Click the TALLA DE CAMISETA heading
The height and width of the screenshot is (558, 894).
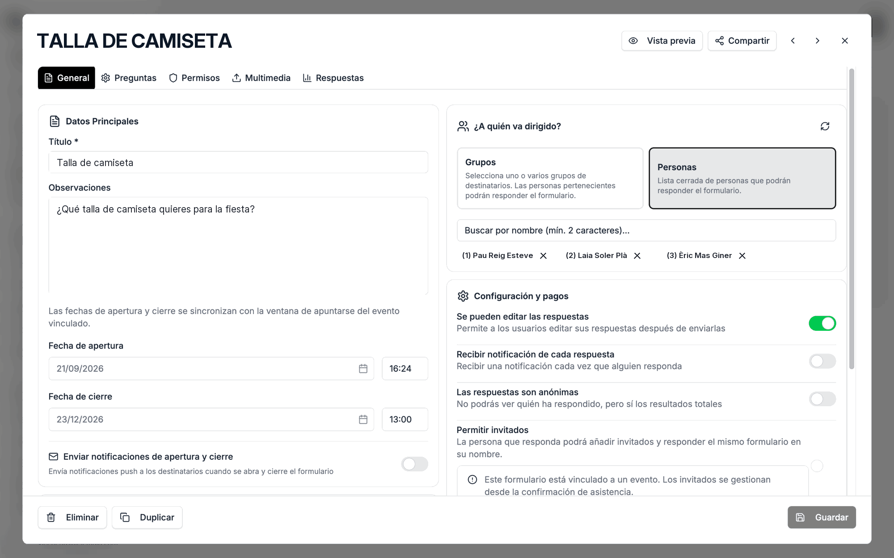pos(134,41)
